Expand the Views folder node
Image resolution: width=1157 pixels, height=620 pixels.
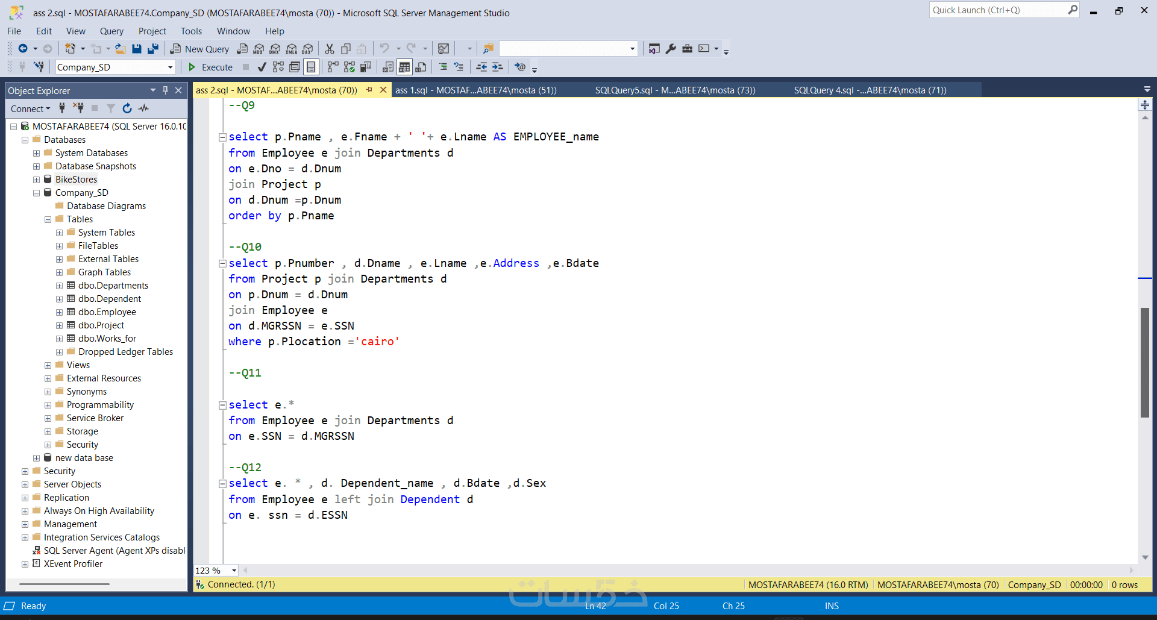point(48,365)
